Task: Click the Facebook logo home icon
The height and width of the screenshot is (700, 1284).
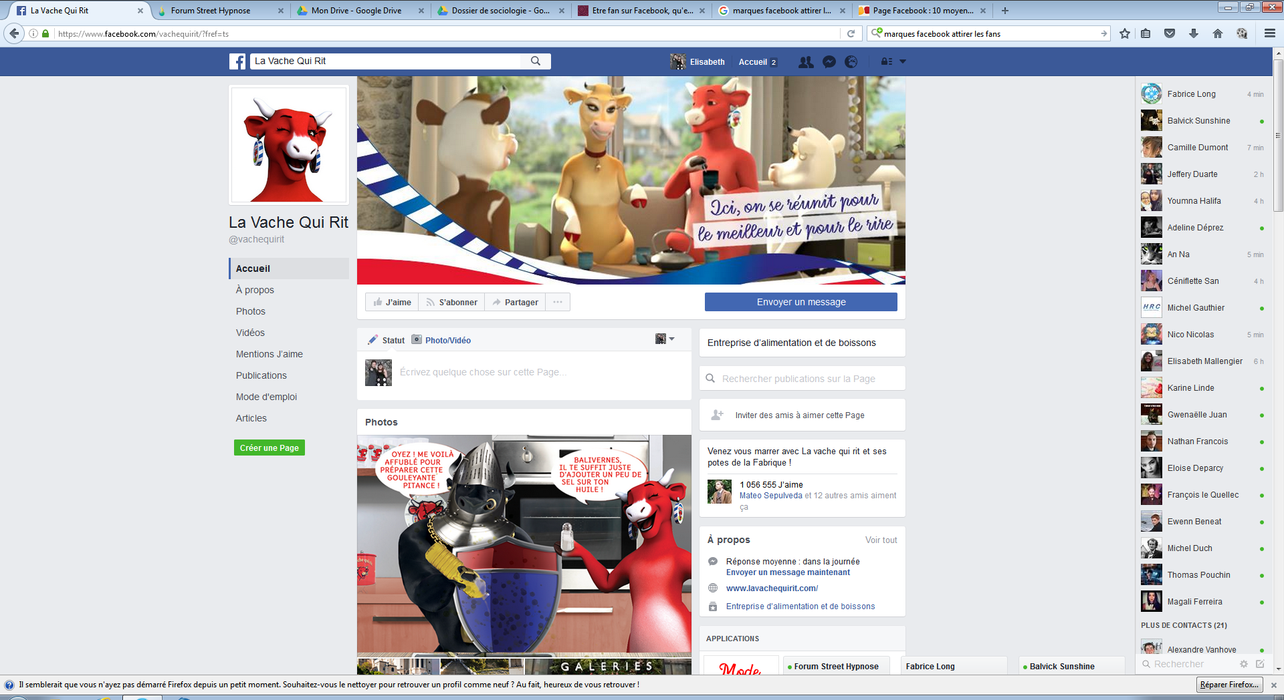Action: coord(237,61)
